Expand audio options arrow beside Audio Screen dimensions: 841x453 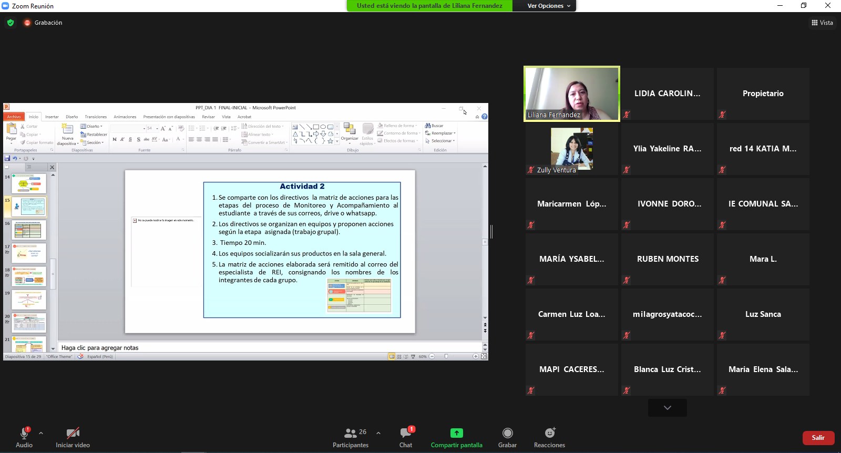(x=41, y=433)
